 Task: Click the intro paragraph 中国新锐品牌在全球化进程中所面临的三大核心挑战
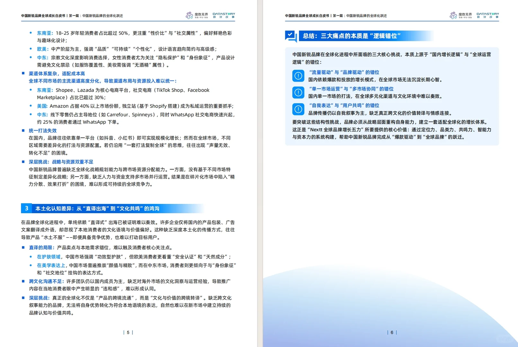[392, 58]
